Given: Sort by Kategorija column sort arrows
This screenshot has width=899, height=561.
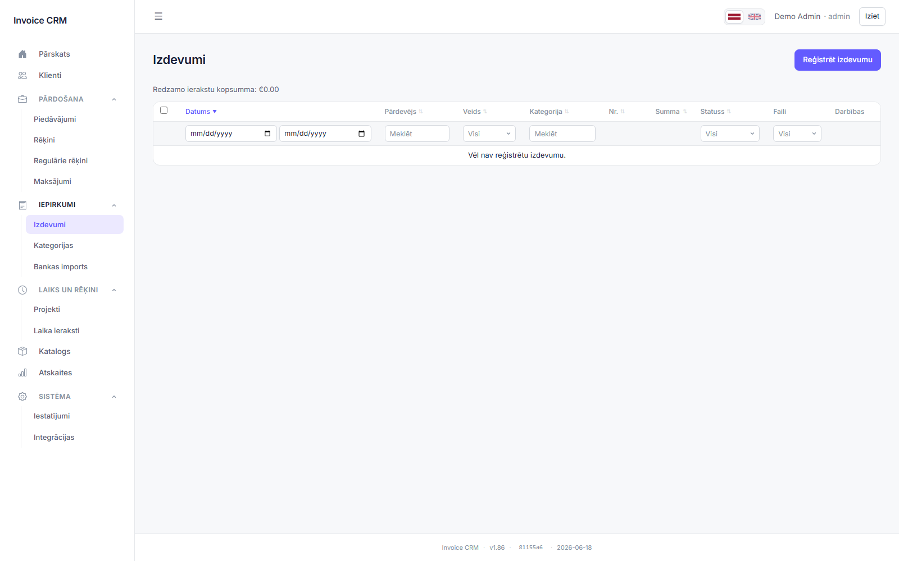Looking at the screenshot, I should (x=566, y=112).
